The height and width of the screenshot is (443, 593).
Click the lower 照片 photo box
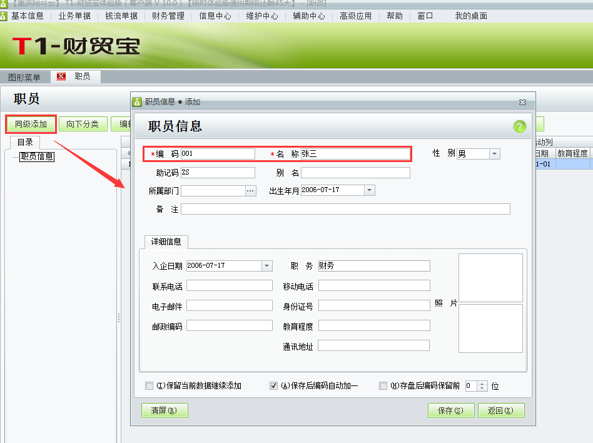490,328
